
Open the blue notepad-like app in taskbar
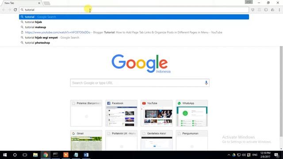tap(76, 155)
